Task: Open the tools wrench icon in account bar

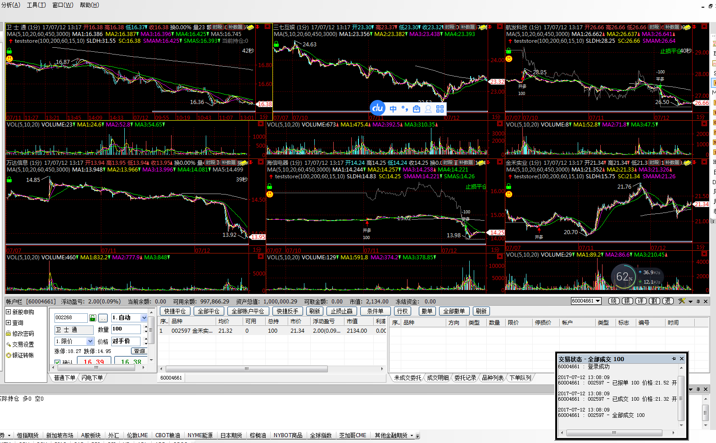Action: 682,301
